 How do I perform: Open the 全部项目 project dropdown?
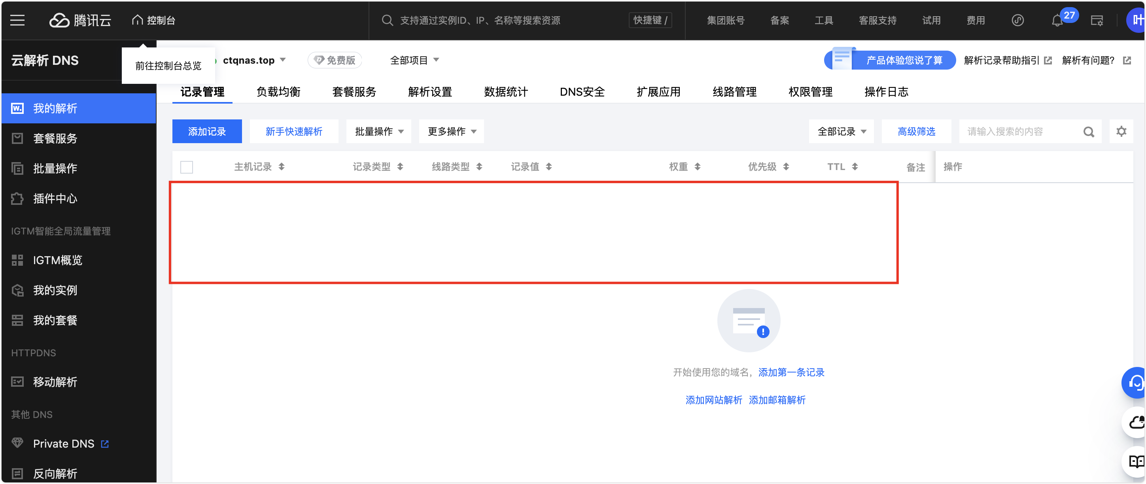click(x=414, y=60)
